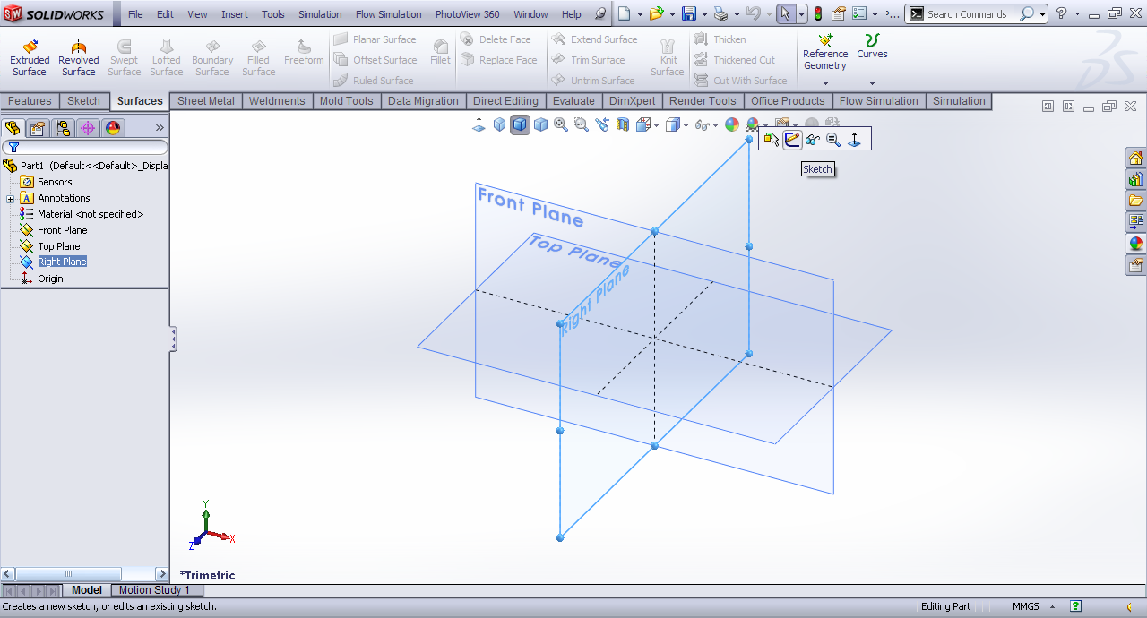Click the Previous View icon
The width and height of the screenshot is (1147, 618).
(601, 125)
